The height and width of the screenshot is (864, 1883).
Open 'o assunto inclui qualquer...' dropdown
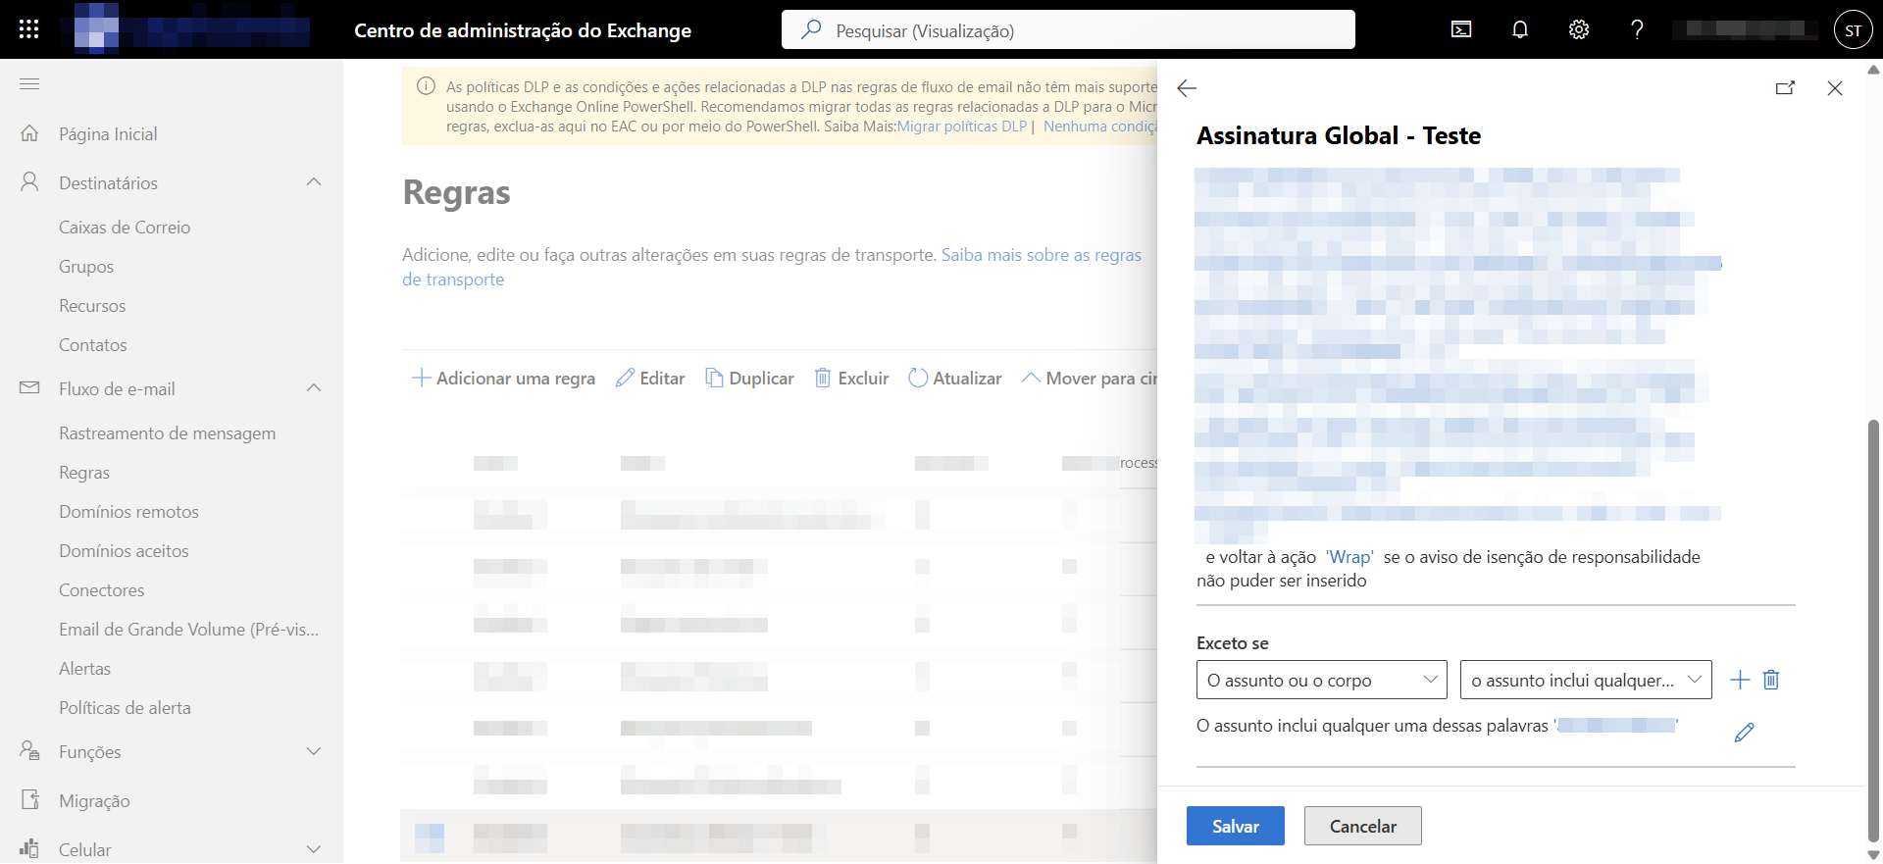(x=1585, y=680)
